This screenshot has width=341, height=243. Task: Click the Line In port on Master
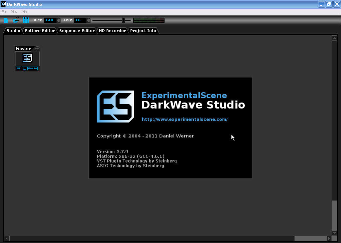32,68
